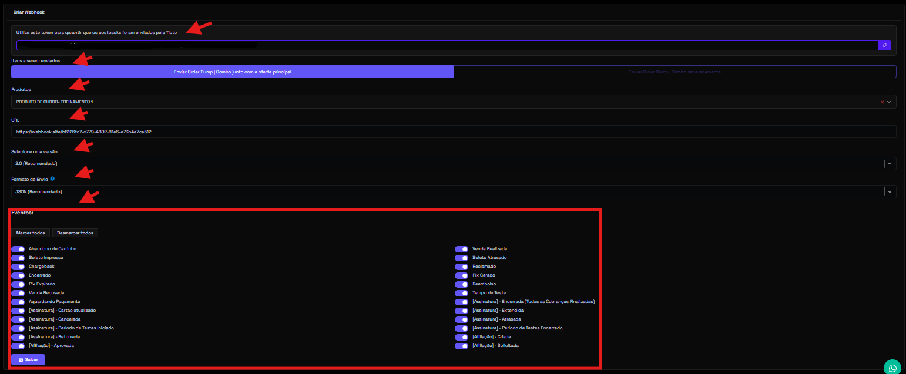
Task: Disable the Venda Realizada event switch
Action: coord(461,249)
